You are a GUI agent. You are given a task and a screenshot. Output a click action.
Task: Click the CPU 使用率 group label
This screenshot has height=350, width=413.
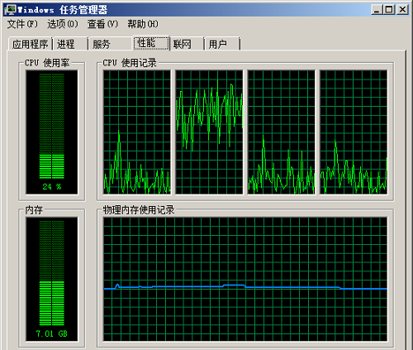point(47,63)
